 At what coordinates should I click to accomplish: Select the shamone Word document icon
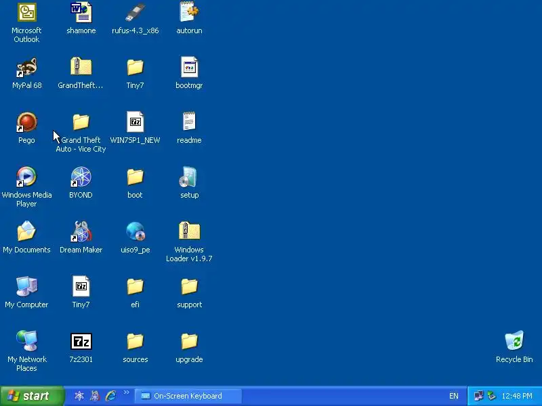point(81,12)
